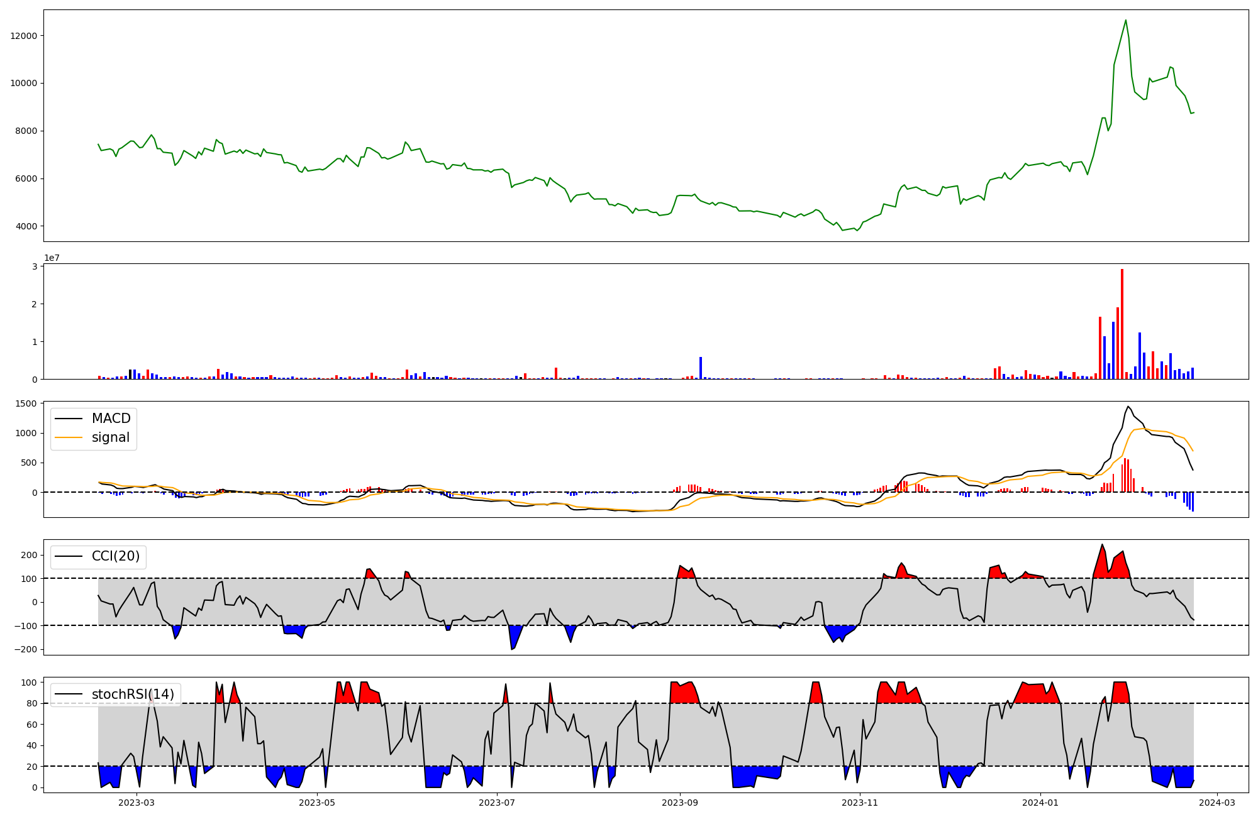1258x817 pixels.
Task: Click the highest red CCI peak above 200
Action: (1102, 546)
